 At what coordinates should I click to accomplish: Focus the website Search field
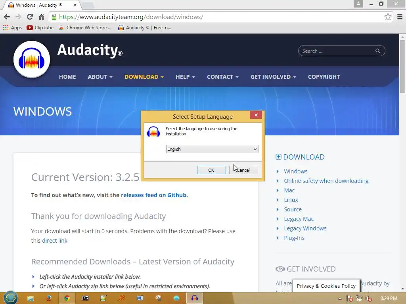click(341, 51)
